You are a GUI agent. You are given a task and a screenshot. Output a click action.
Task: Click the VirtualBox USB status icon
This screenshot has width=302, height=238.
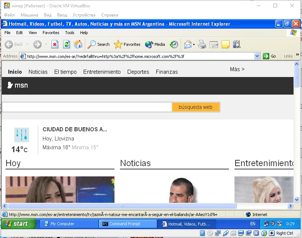pyautogui.click(x=226, y=233)
